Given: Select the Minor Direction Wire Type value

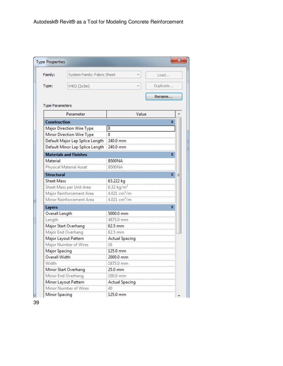Looking at the screenshot, I should 141,135.
